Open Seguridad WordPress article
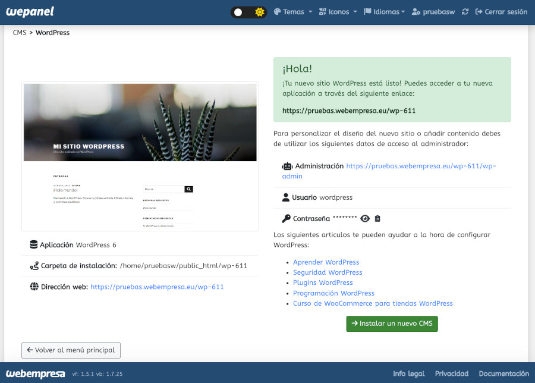 coord(328,272)
